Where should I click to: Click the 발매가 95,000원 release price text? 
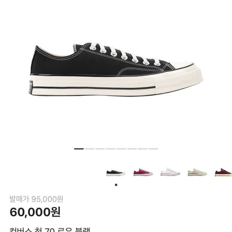pos(36,199)
